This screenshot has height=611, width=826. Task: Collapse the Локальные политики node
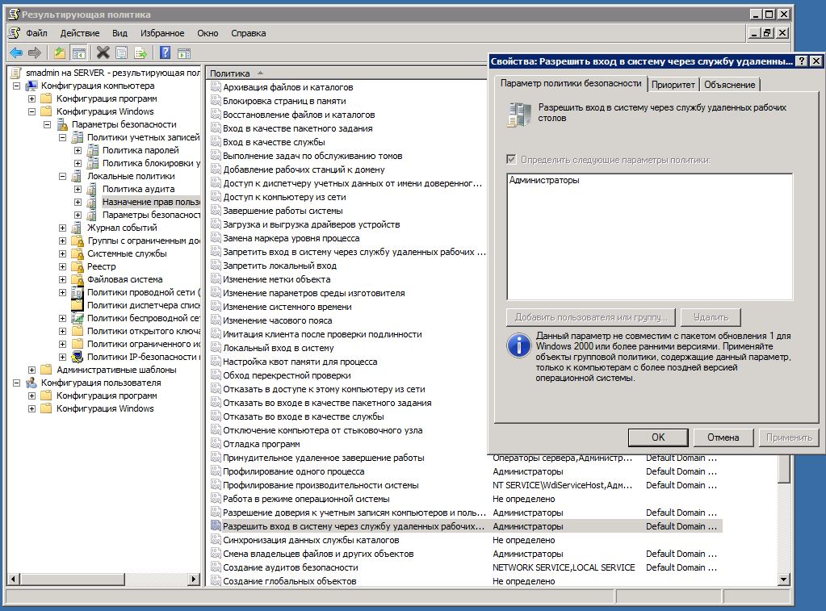coord(62,176)
